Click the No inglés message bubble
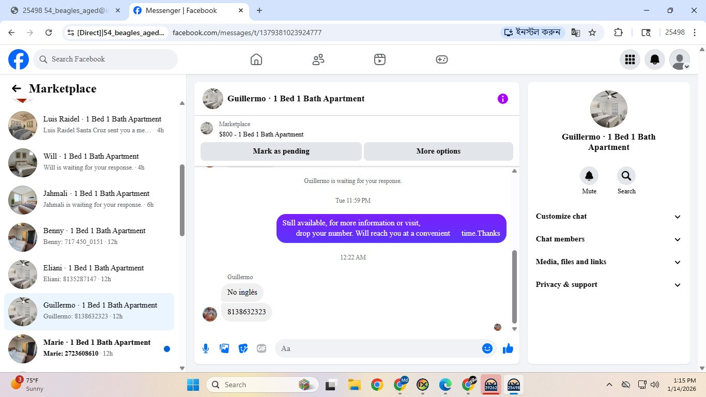 point(242,293)
